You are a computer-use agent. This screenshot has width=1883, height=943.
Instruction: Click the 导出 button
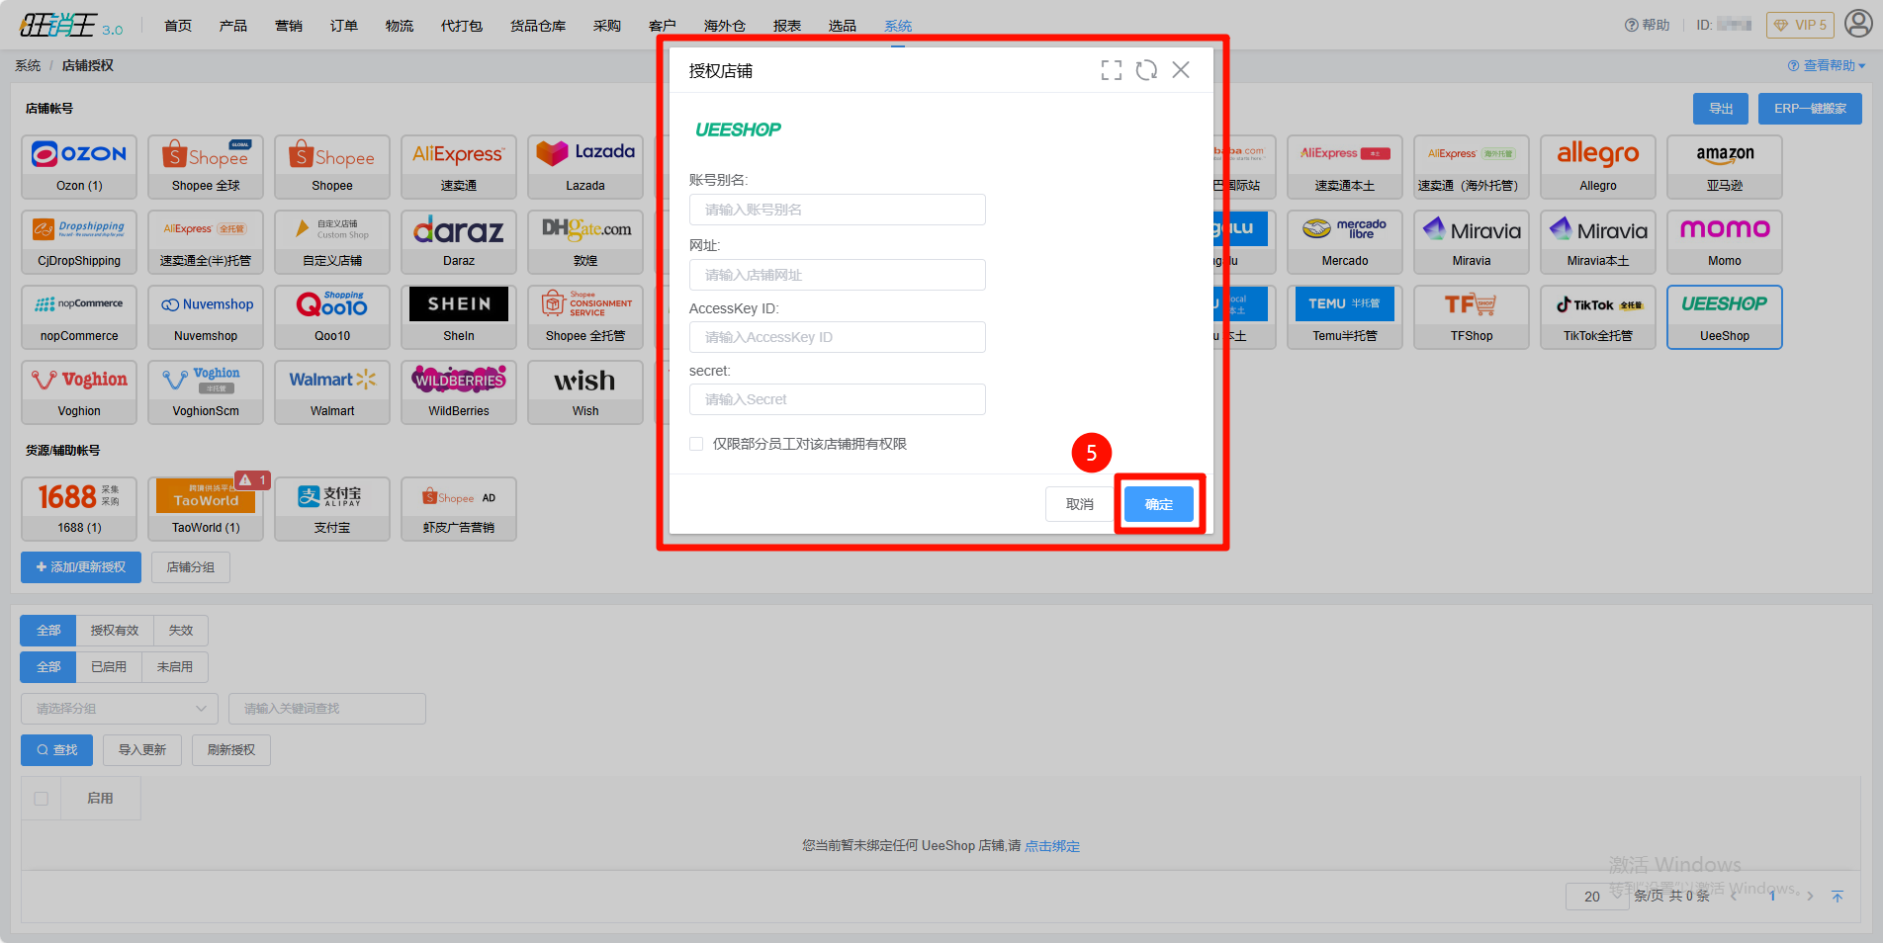pos(1721,109)
